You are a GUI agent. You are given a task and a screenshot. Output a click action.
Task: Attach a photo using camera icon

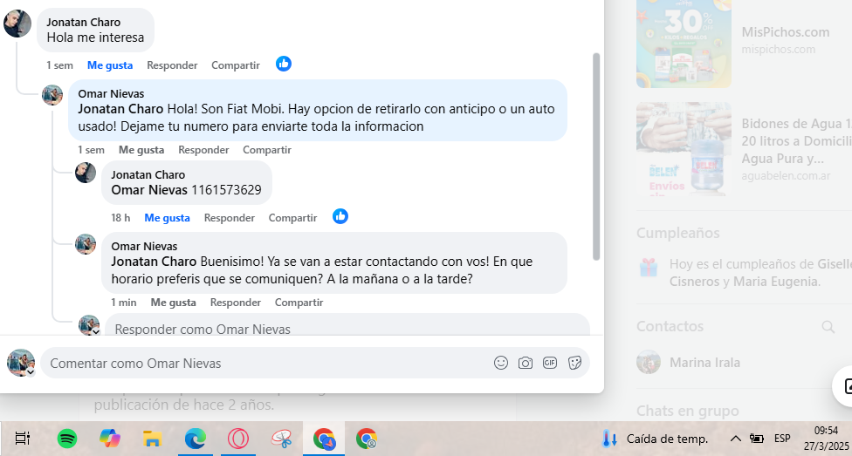click(x=525, y=363)
